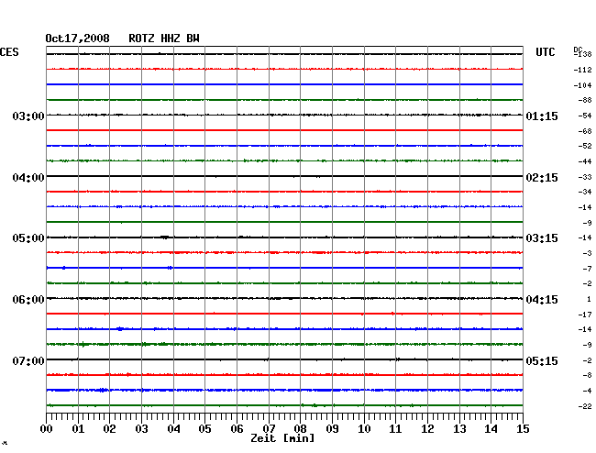
Task: Click minute tick label 08 on axis
Action: [x=300, y=428]
